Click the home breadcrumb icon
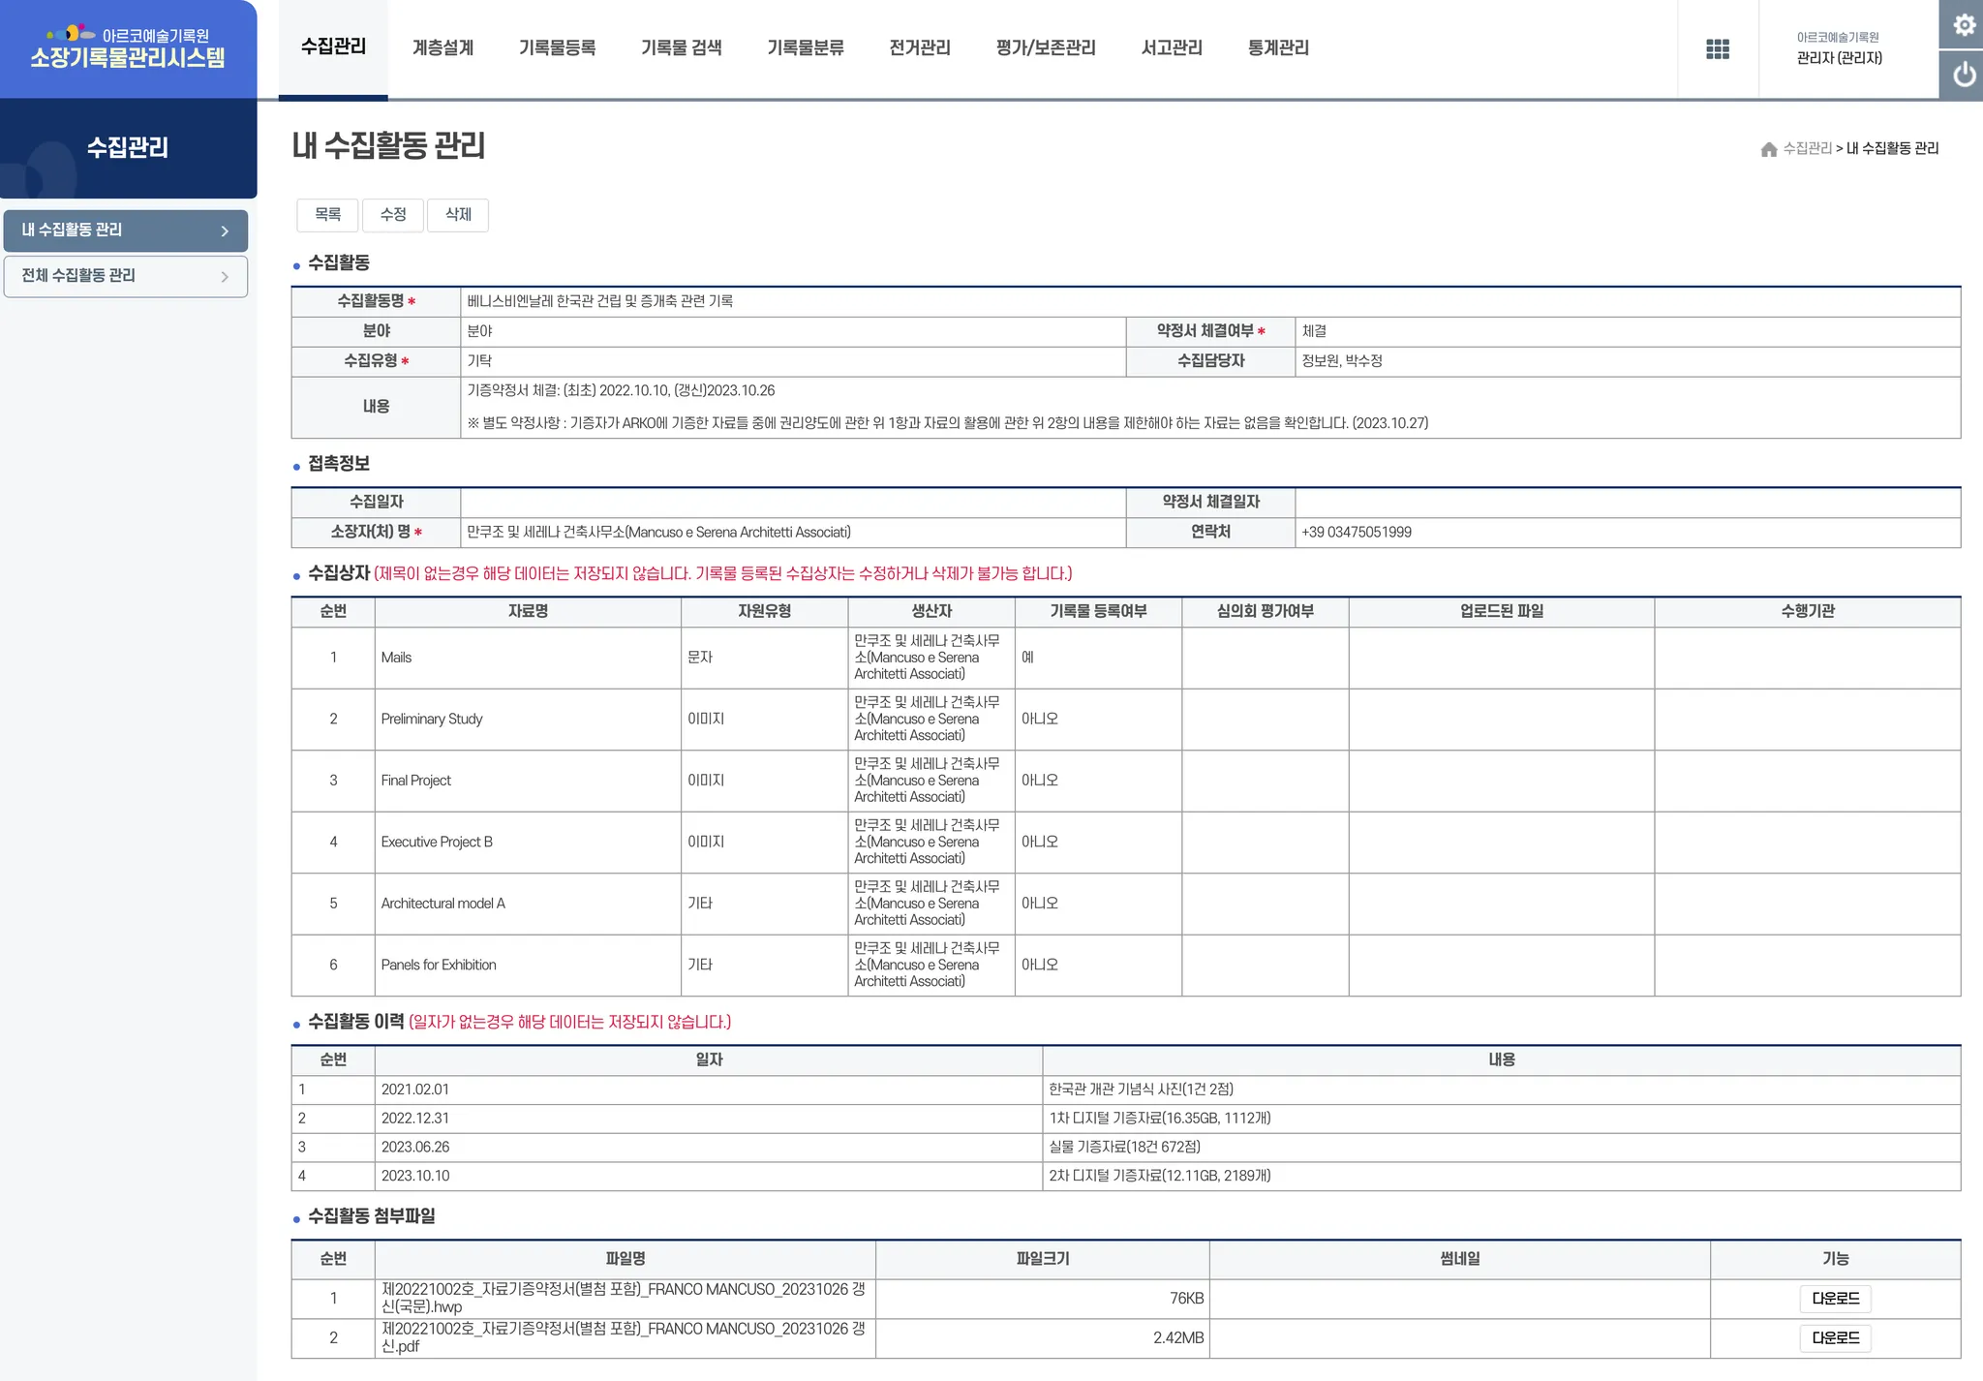The width and height of the screenshot is (1983, 1381). pos(1768,149)
